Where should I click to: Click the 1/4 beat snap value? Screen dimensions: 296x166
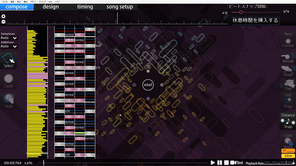point(286,11)
